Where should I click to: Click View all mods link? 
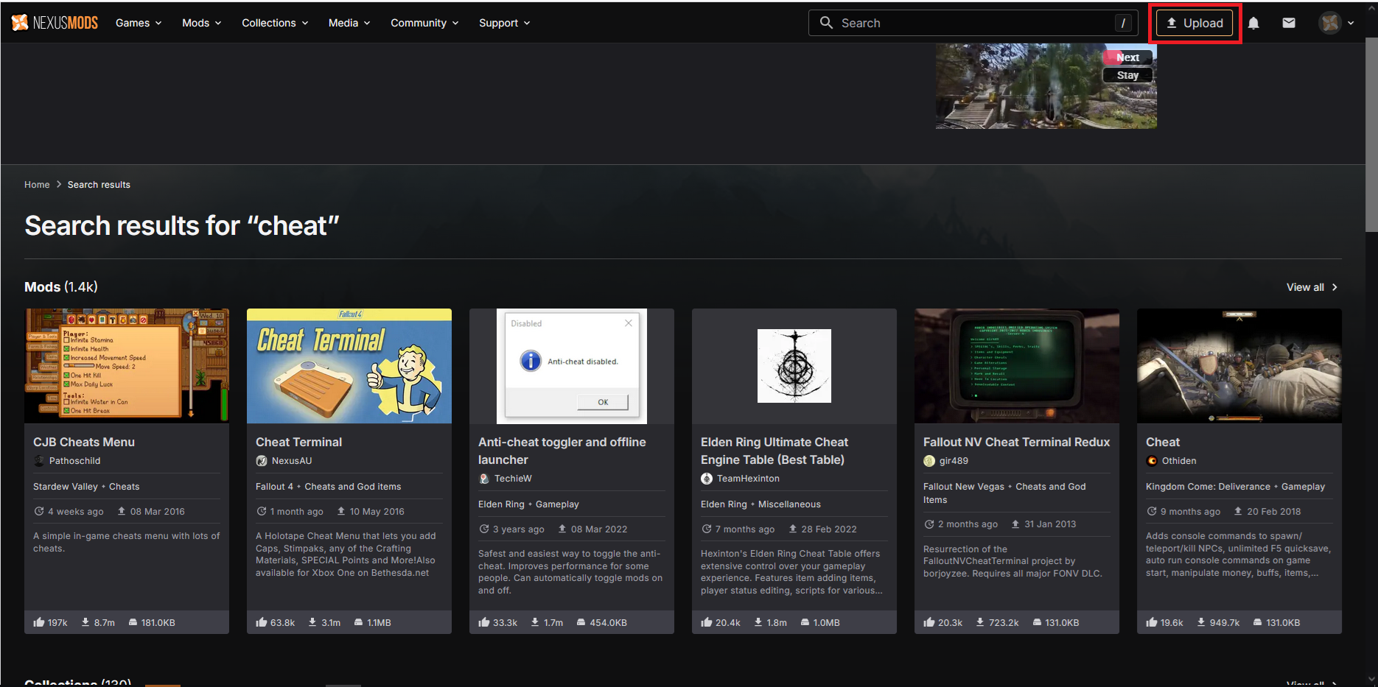1312,287
